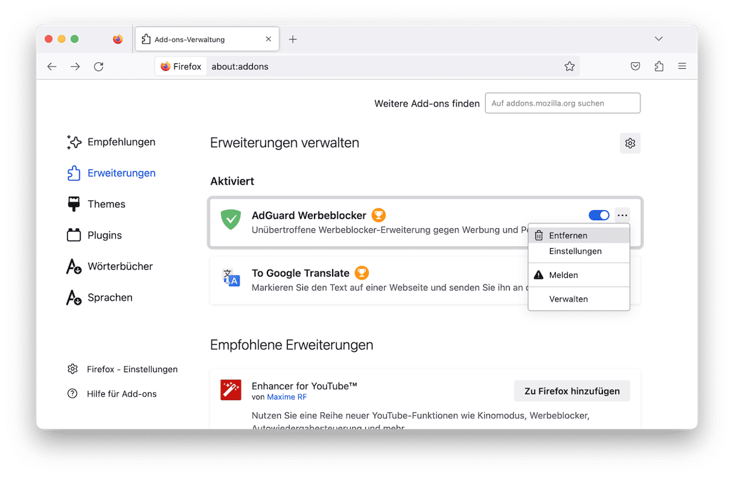Open the Firefox hamburger application menu
Viewport: 734px width, 477px height.
point(682,66)
